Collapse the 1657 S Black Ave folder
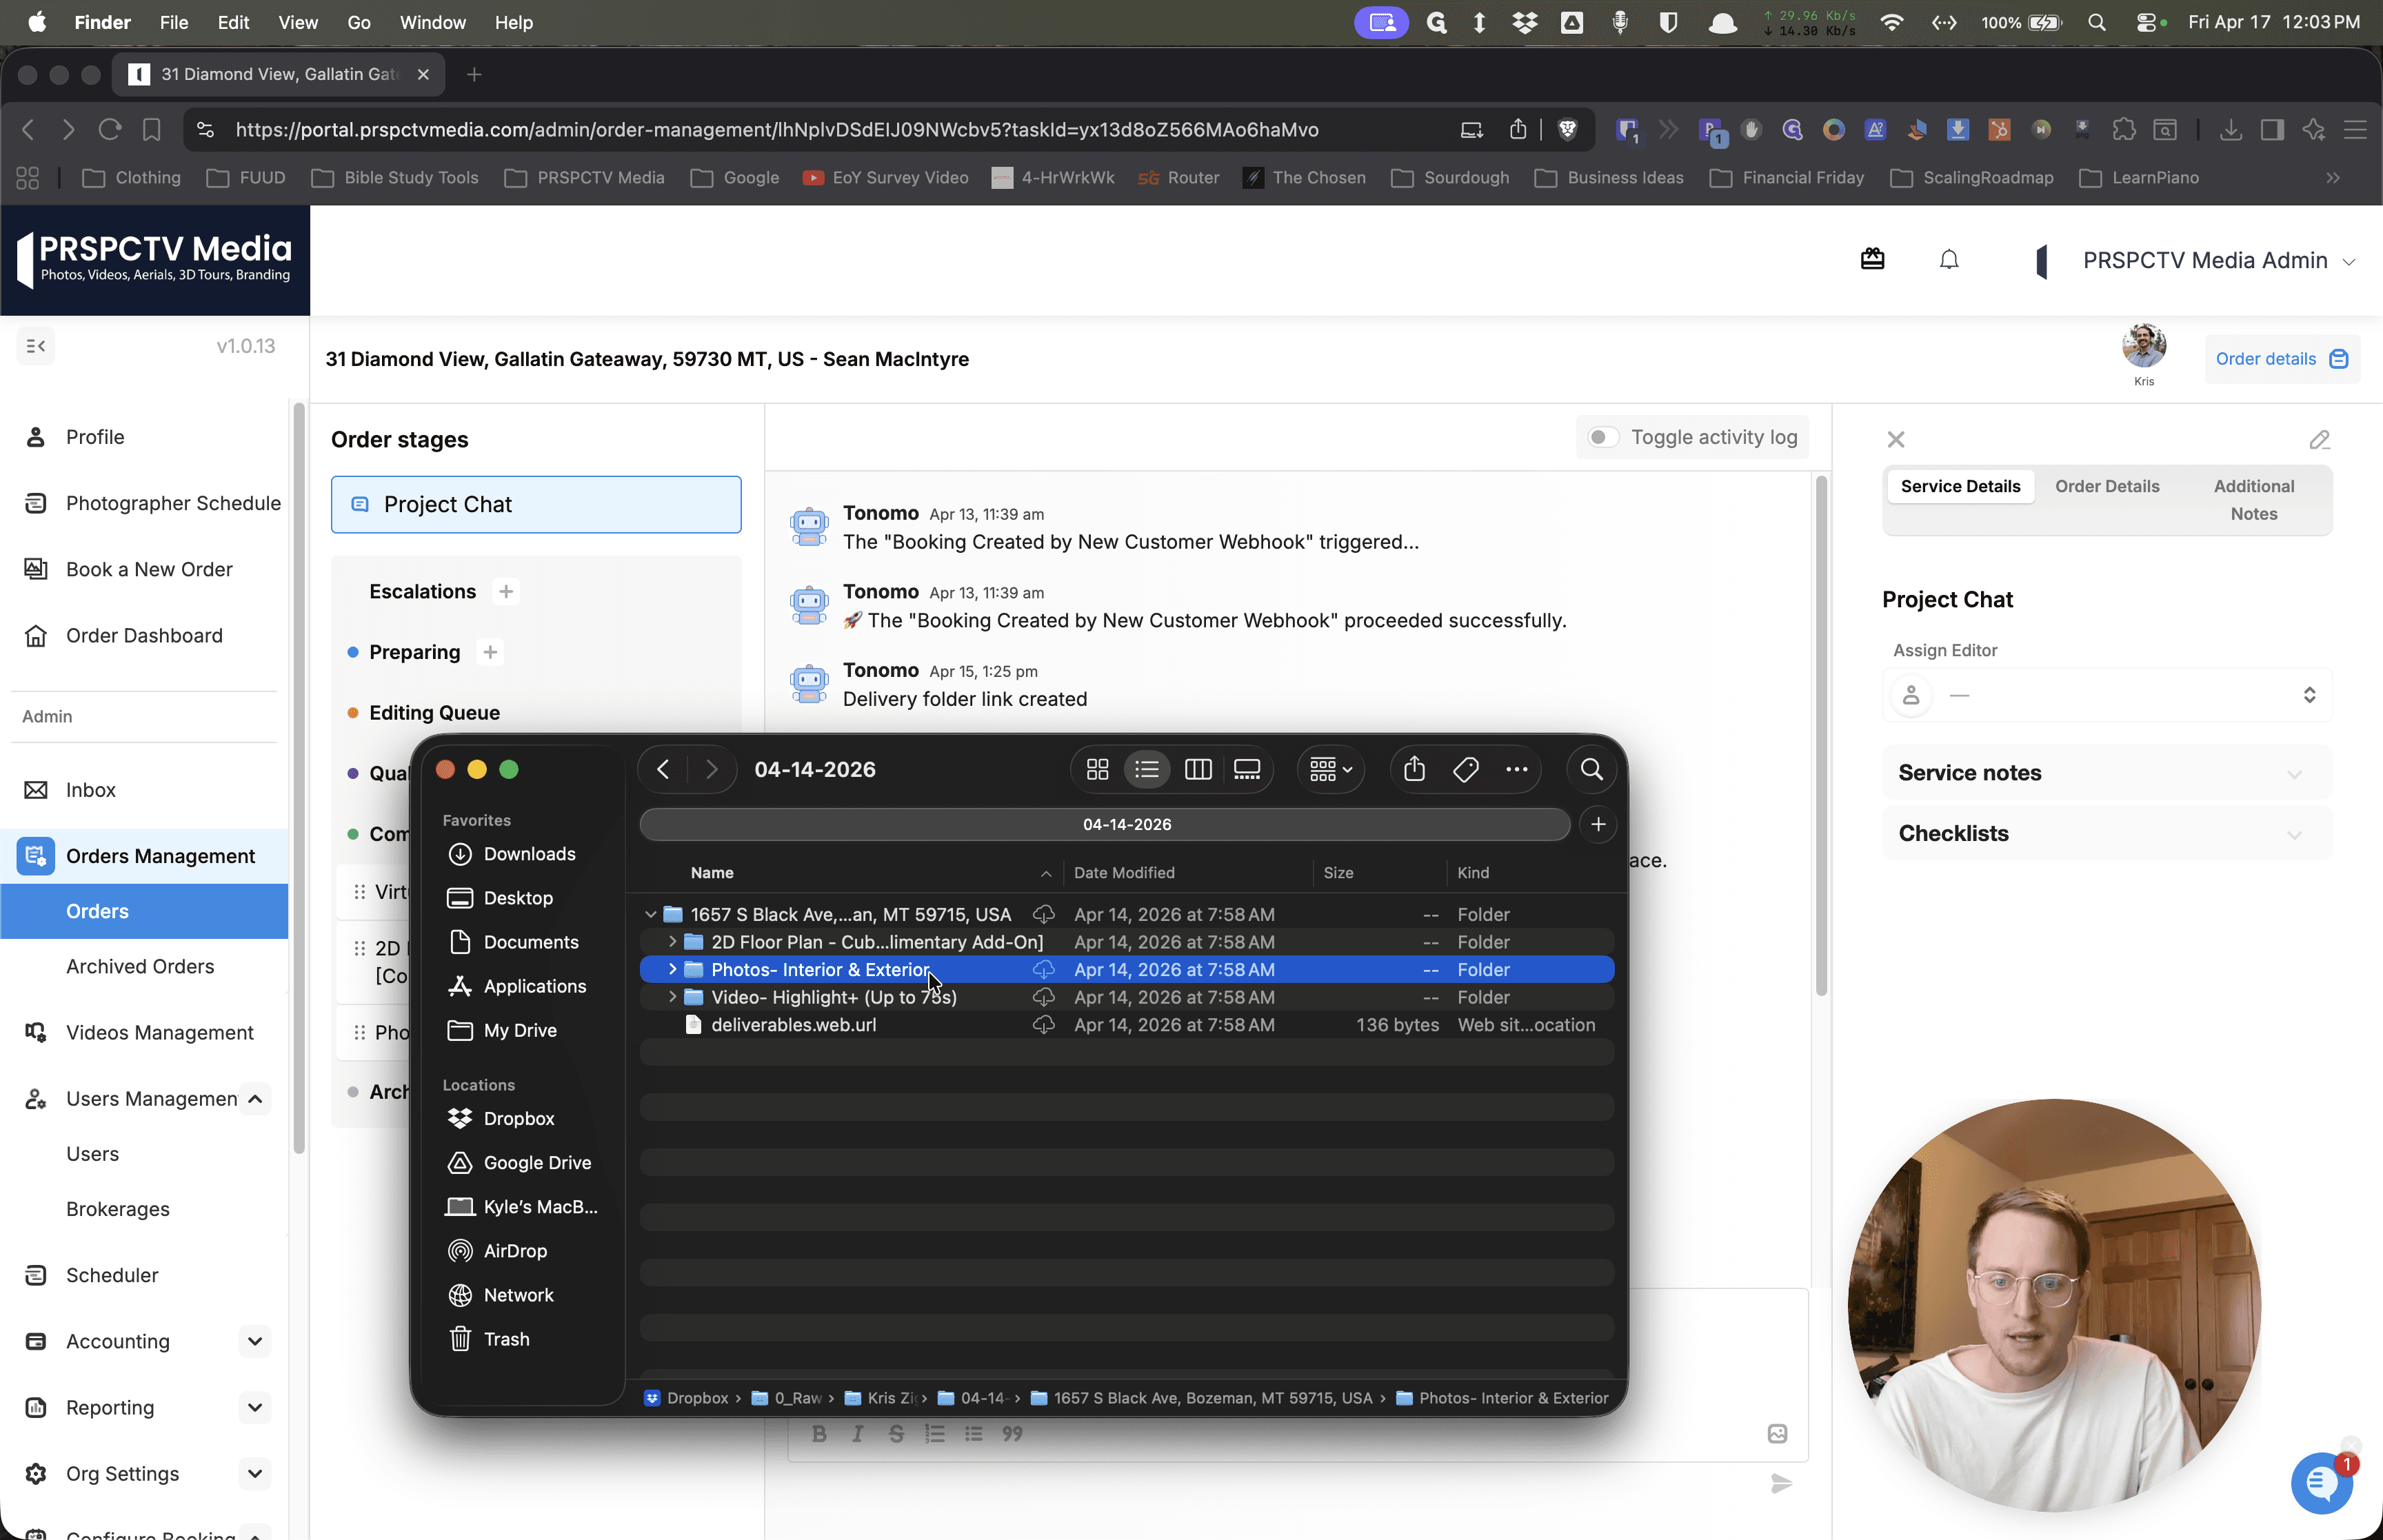This screenshot has height=1540, width=2383. coord(651,914)
